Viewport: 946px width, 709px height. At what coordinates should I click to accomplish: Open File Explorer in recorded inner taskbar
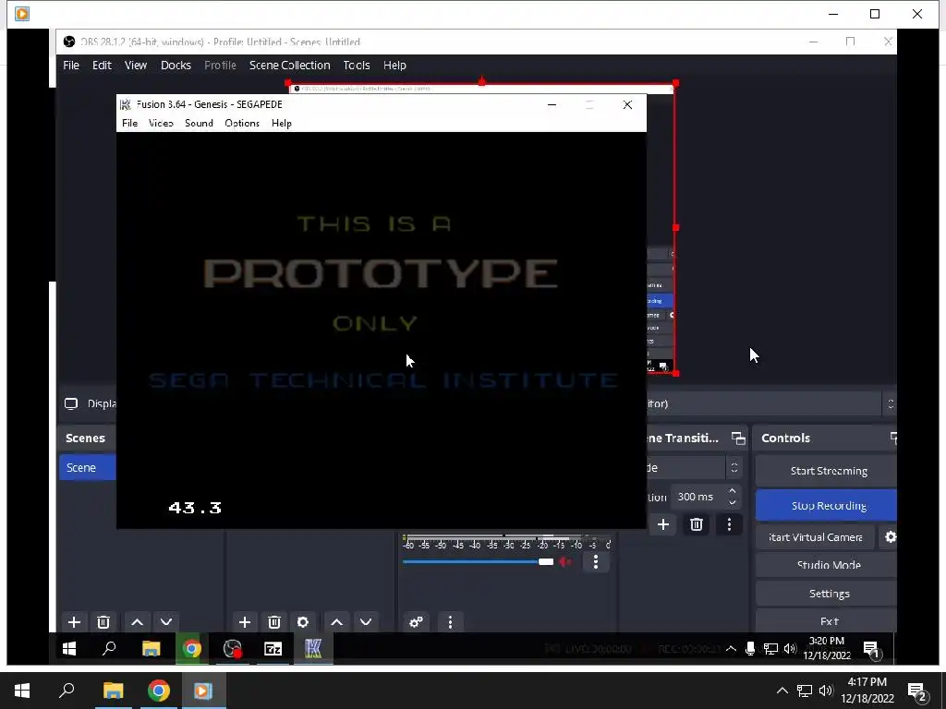pyautogui.click(x=151, y=649)
